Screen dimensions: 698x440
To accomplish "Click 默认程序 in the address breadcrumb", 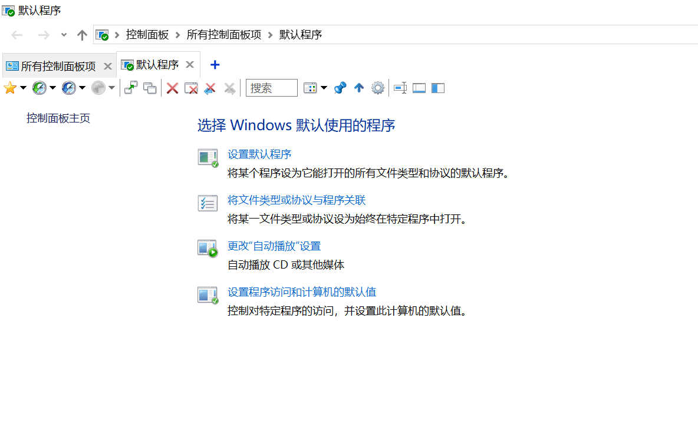I will (x=301, y=35).
